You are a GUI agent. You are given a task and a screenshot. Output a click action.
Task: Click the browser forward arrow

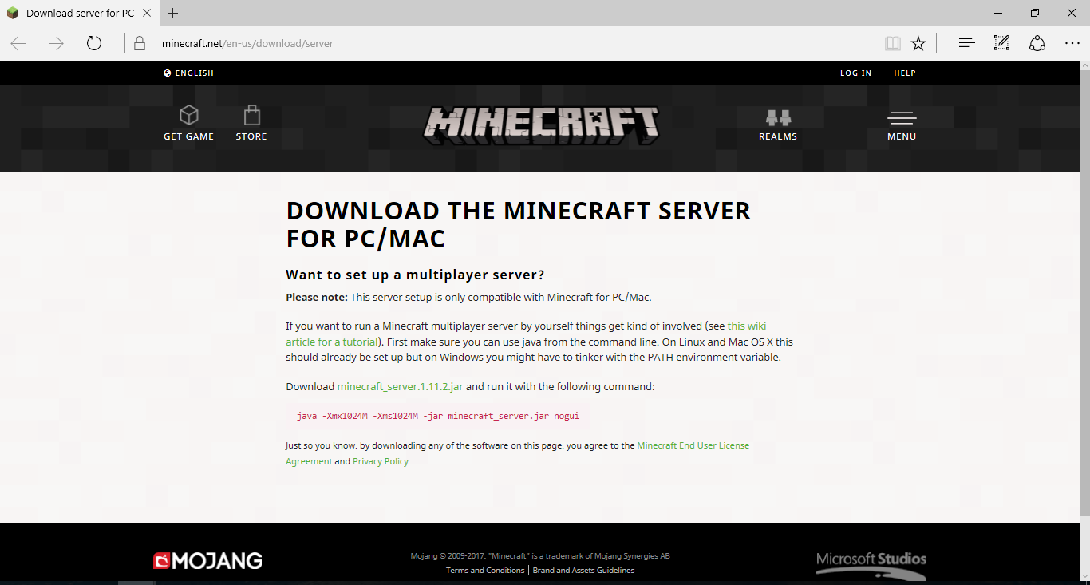pos(56,43)
